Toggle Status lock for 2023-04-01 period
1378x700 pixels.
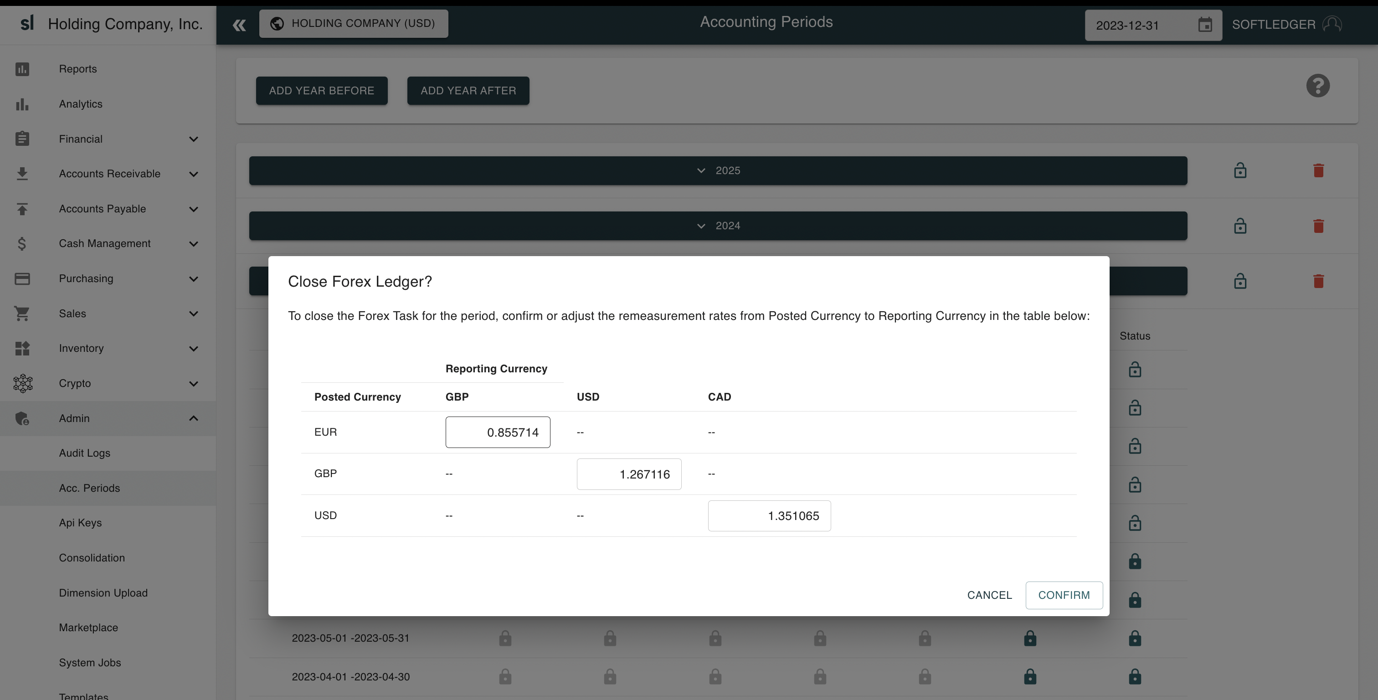(1135, 676)
